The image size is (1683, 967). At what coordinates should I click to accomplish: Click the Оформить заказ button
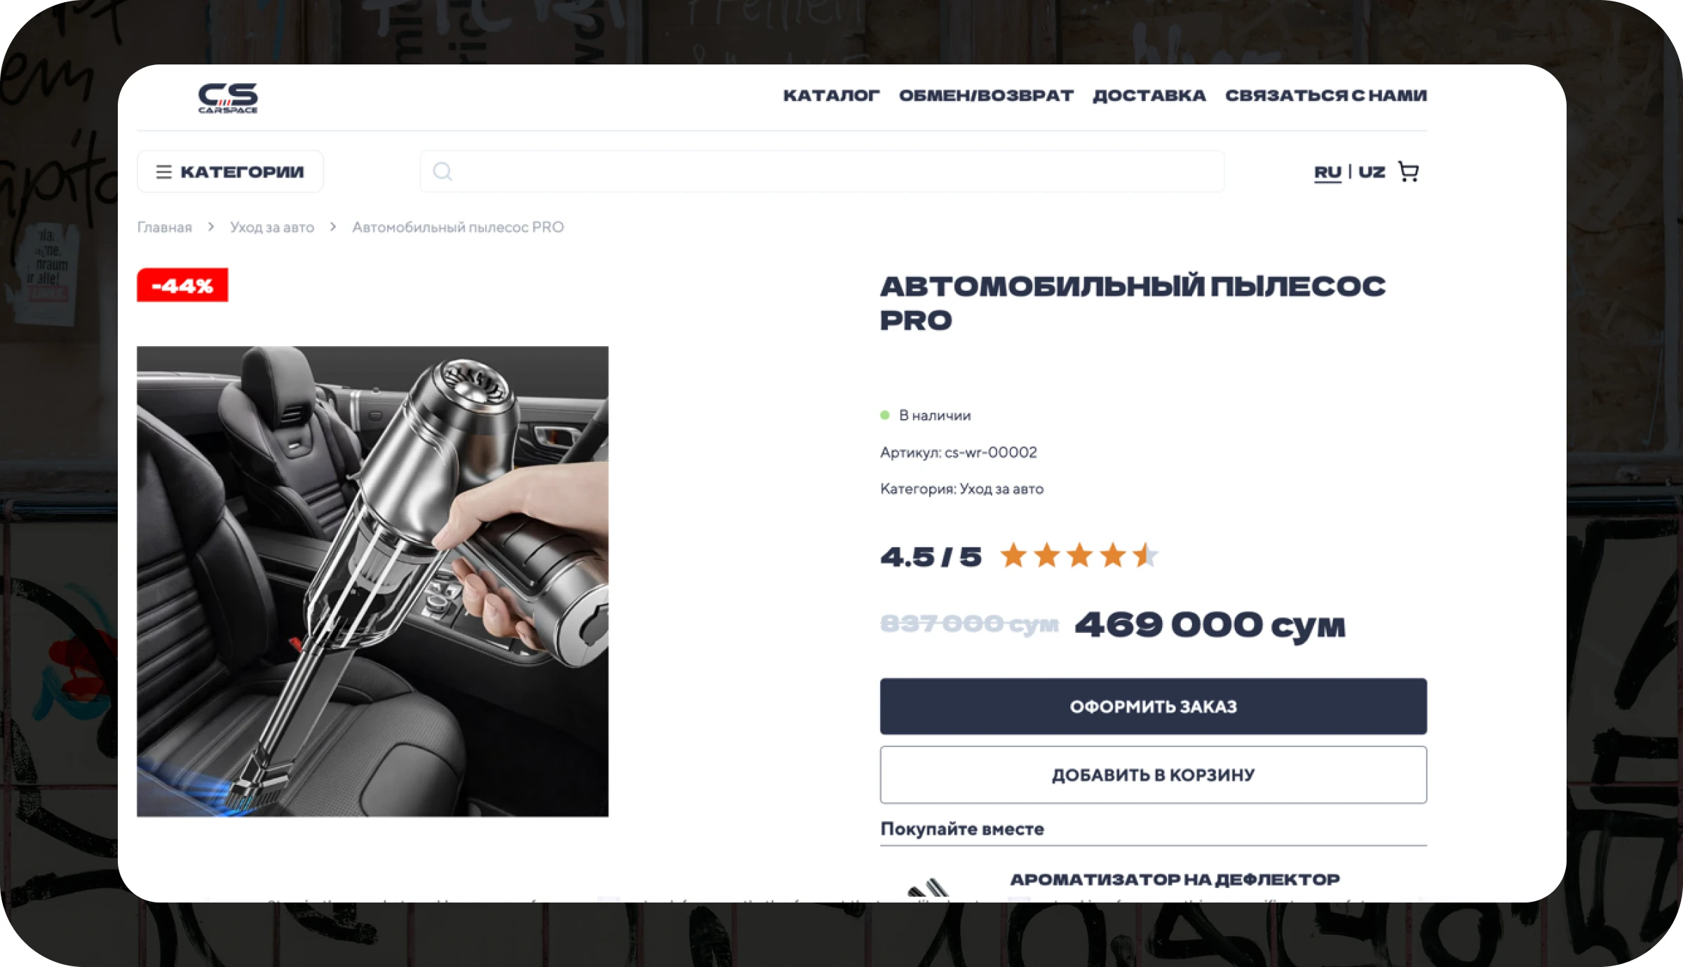tap(1154, 706)
